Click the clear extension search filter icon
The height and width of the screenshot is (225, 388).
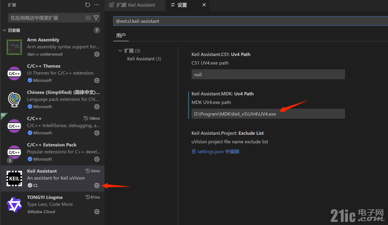[89, 18]
